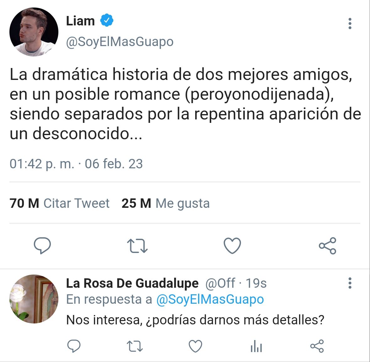Open more options on La Rosa De Guadalupe's reply
The height and width of the screenshot is (362, 370).
point(350,283)
